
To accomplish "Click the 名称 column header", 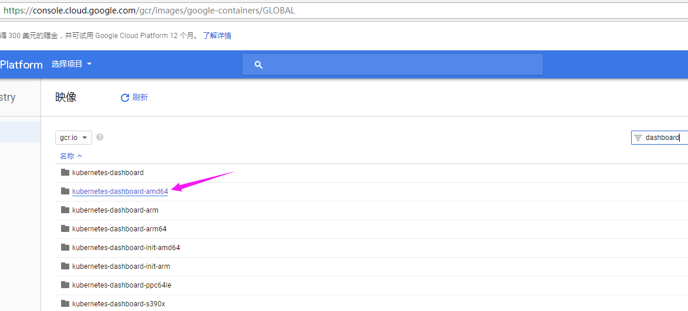I will 67,156.
